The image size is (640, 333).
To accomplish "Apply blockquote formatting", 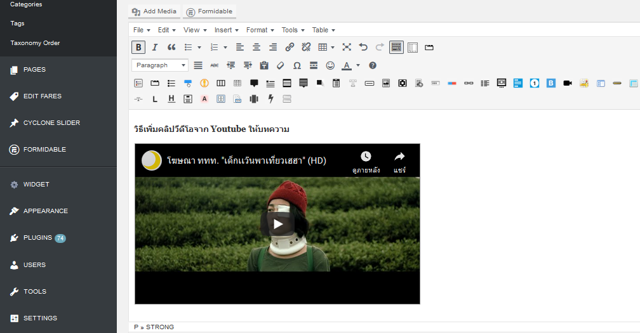I will (x=171, y=48).
